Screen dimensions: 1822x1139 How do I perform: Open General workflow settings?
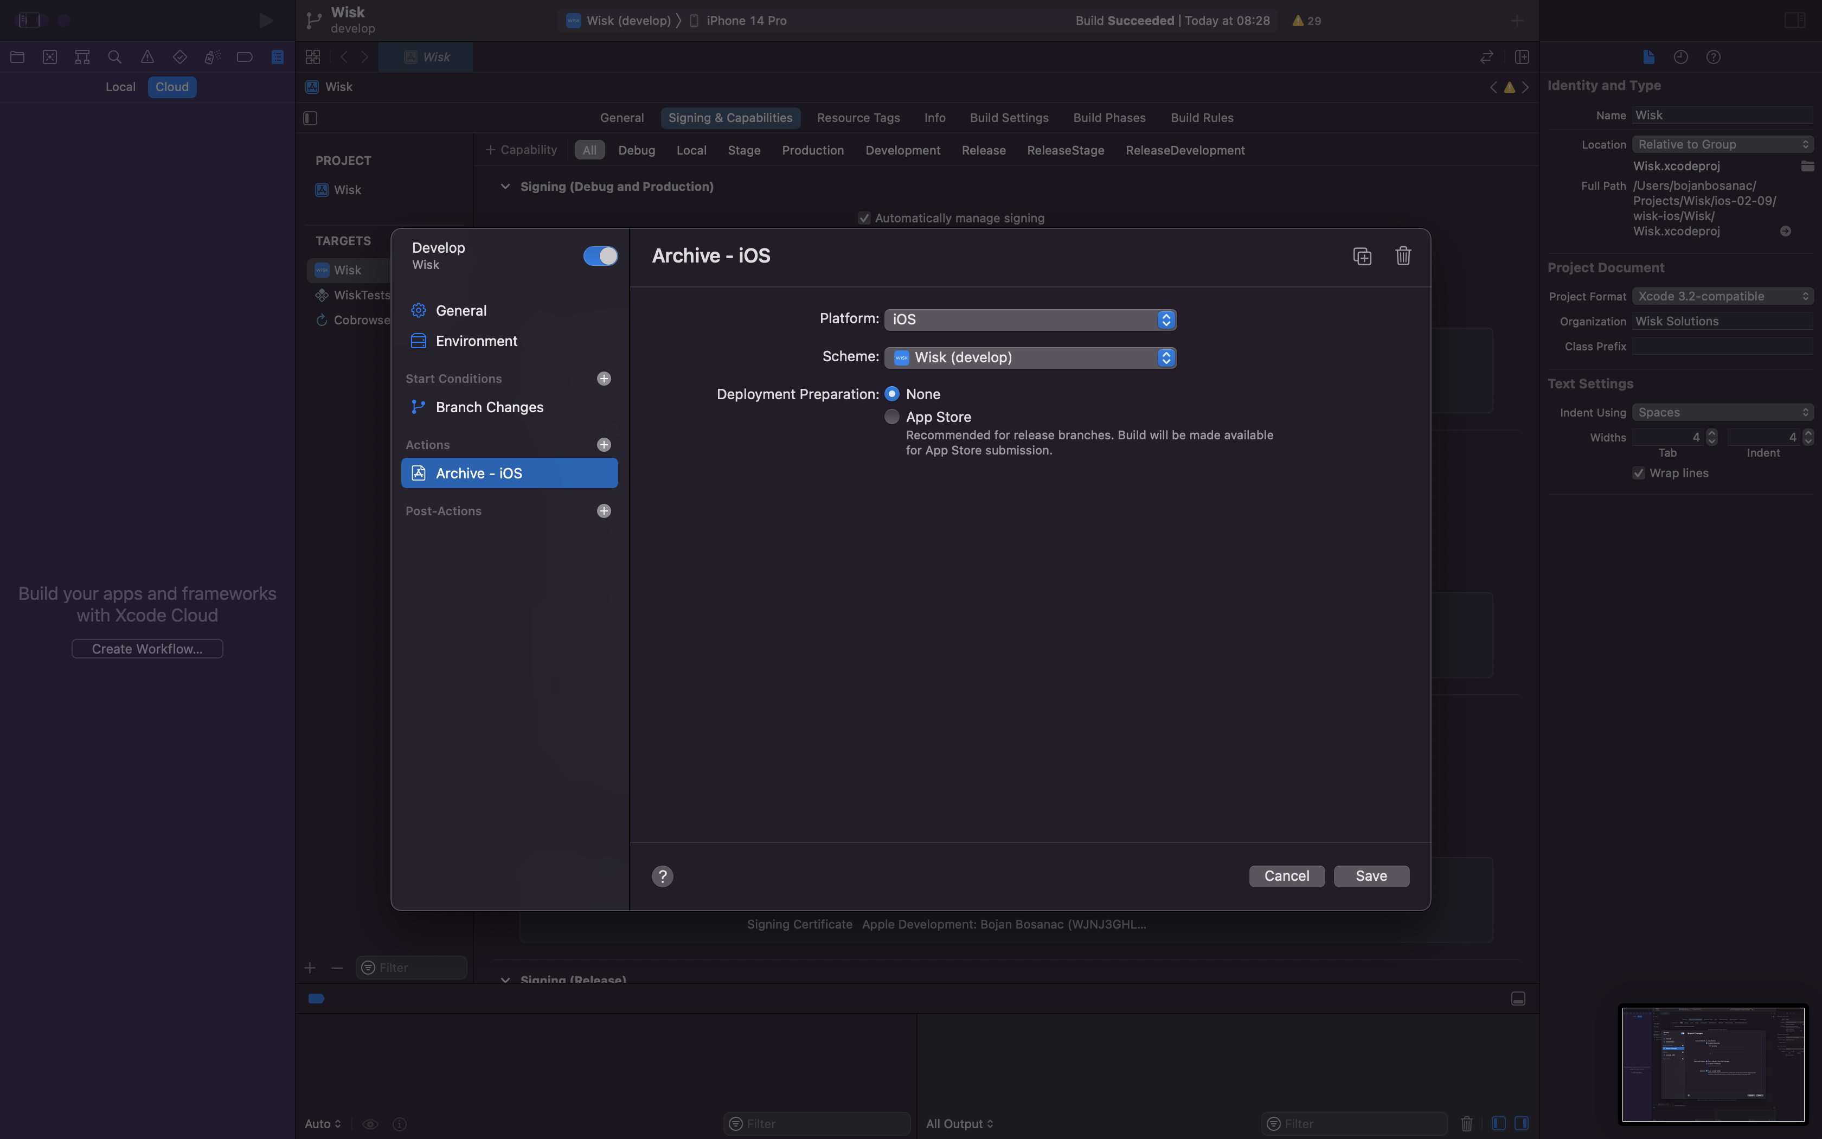tap(510, 311)
